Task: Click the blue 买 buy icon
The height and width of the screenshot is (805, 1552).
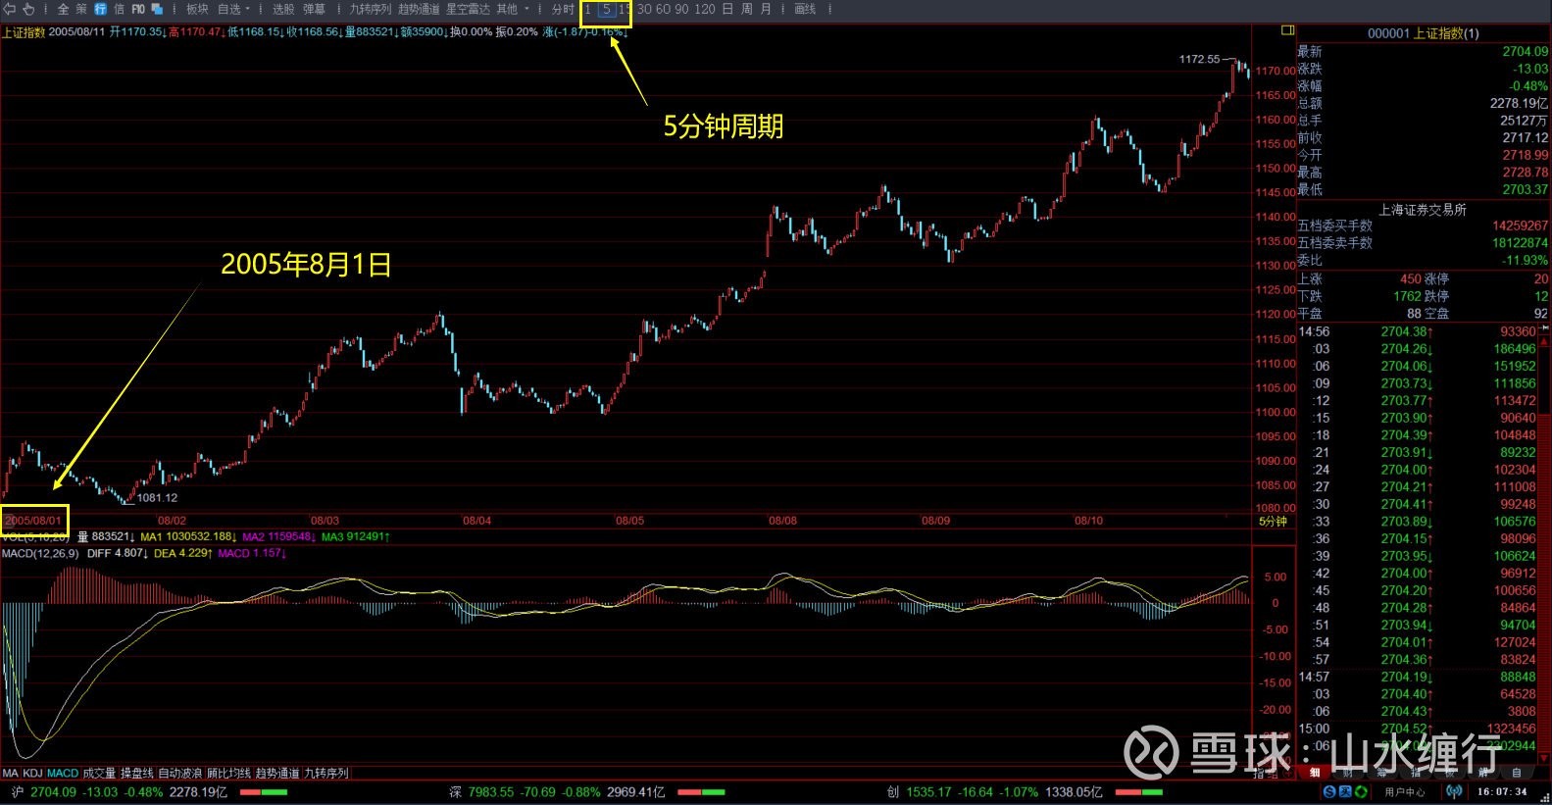Action: (1346, 791)
